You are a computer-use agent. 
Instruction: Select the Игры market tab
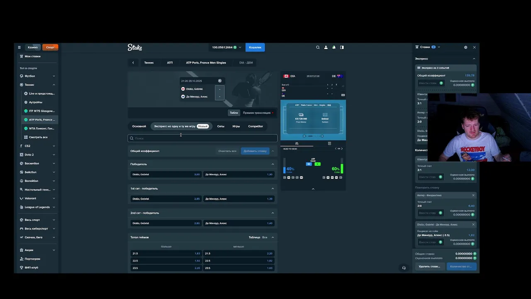click(236, 126)
